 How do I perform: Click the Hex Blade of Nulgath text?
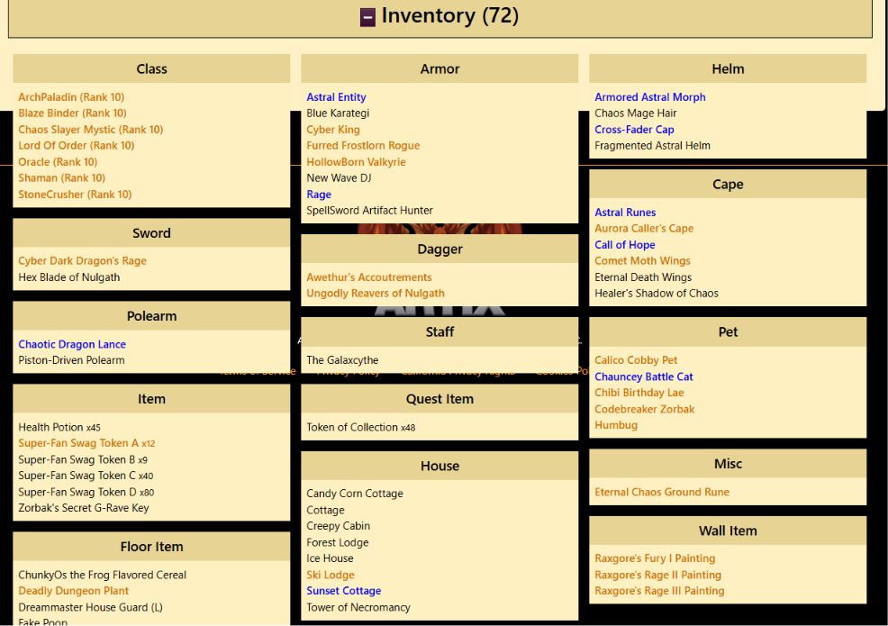69,277
